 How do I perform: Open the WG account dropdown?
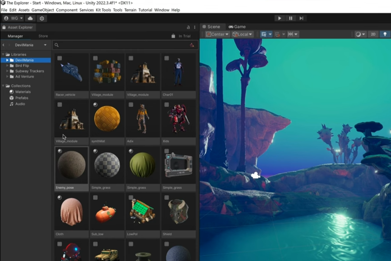[13, 18]
